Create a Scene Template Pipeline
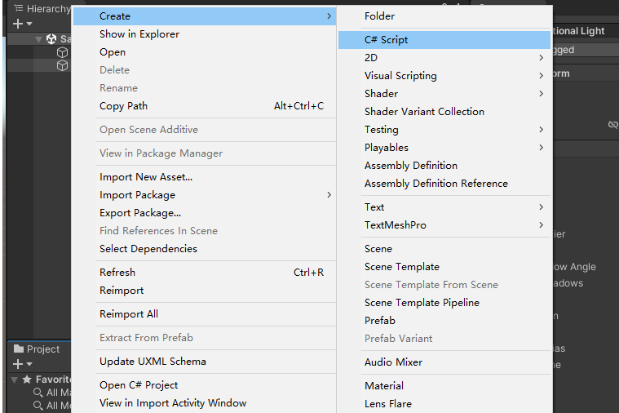619x413 pixels. click(x=444, y=303)
